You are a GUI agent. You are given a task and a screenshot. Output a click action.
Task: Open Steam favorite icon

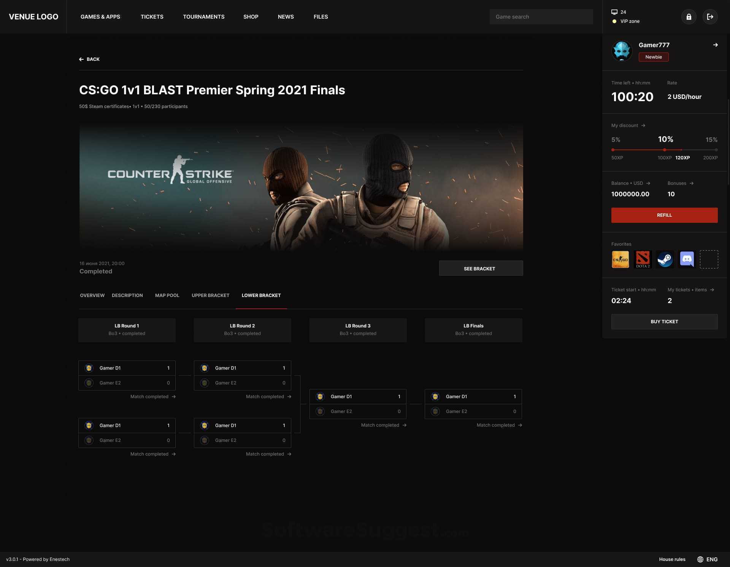coord(665,259)
